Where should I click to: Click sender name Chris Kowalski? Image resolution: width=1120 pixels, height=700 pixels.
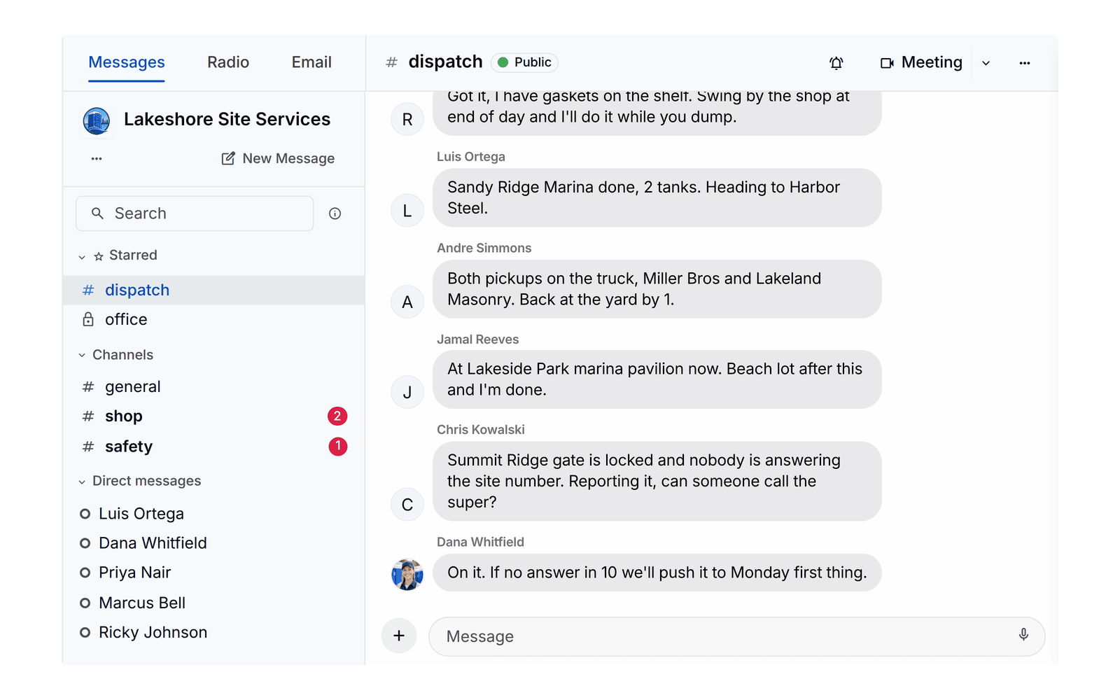(x=481, y=430)
